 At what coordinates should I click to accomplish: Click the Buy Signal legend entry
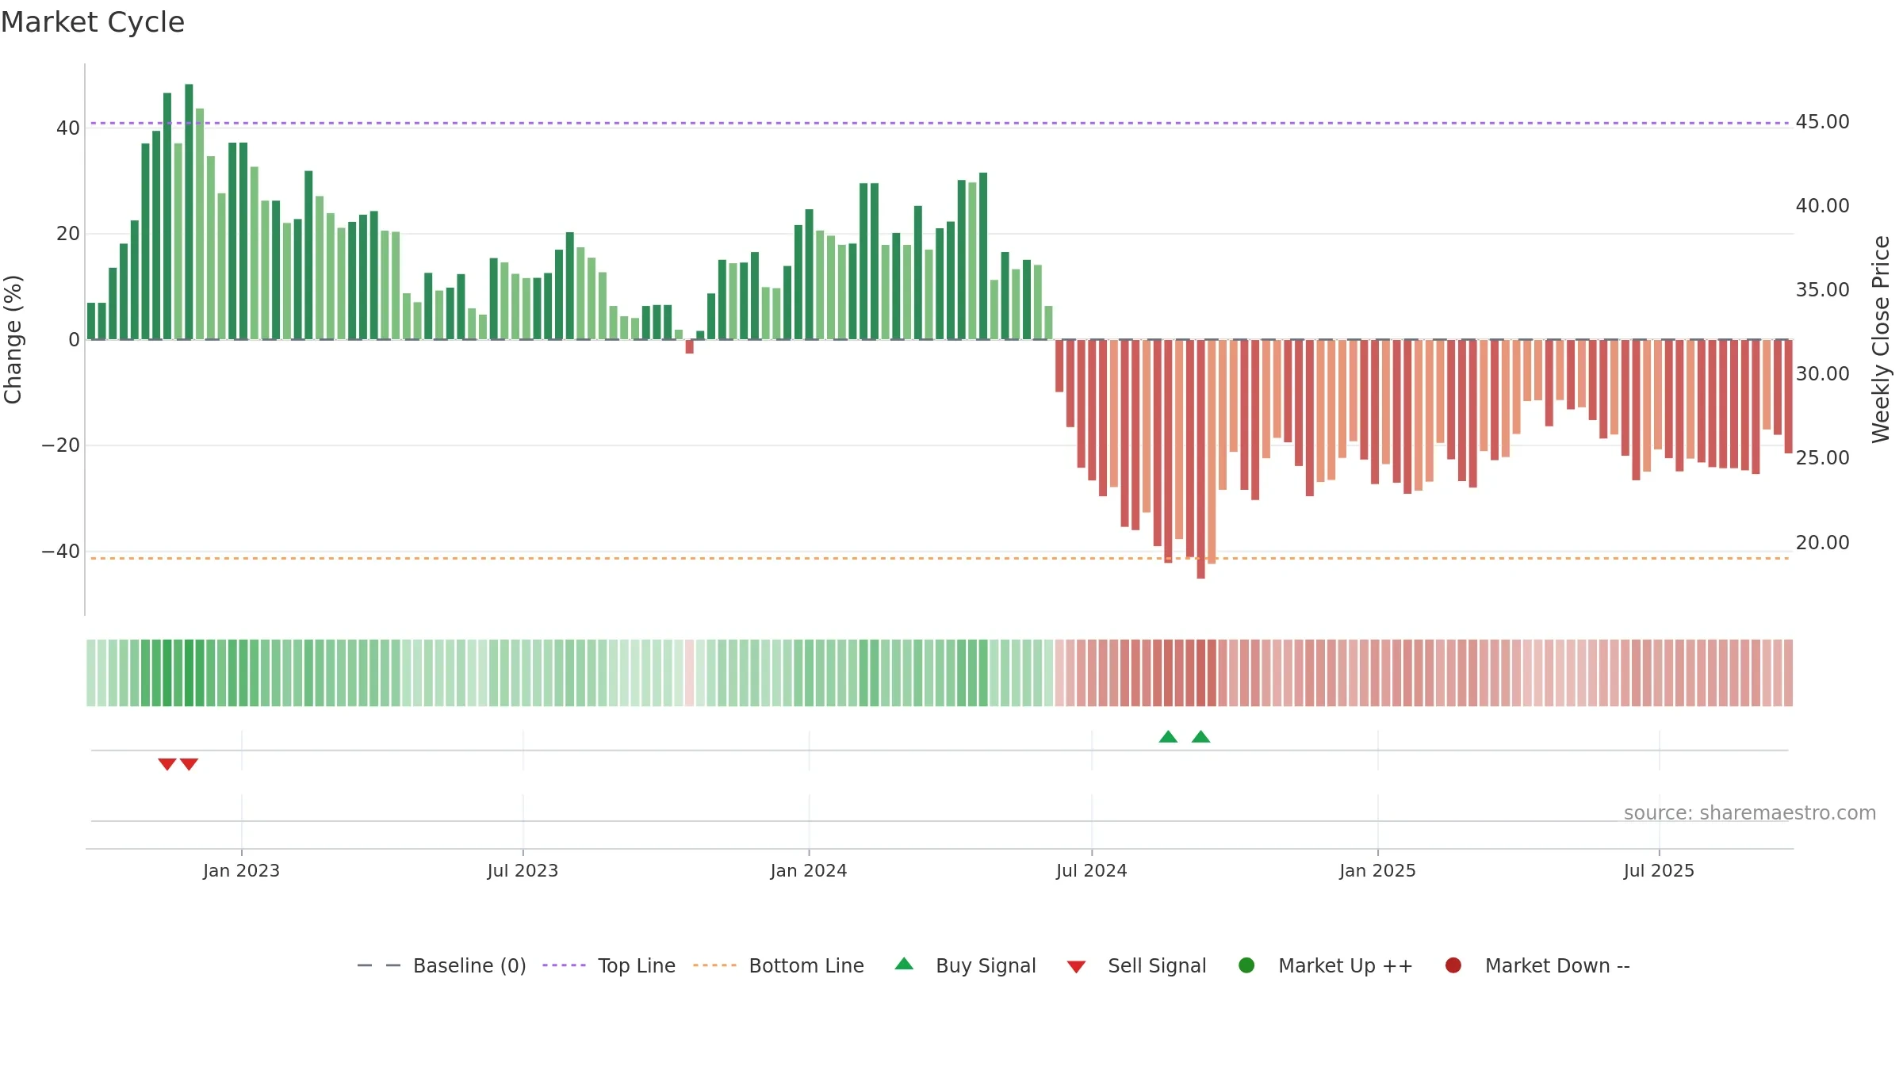click(x=965, y=965)
